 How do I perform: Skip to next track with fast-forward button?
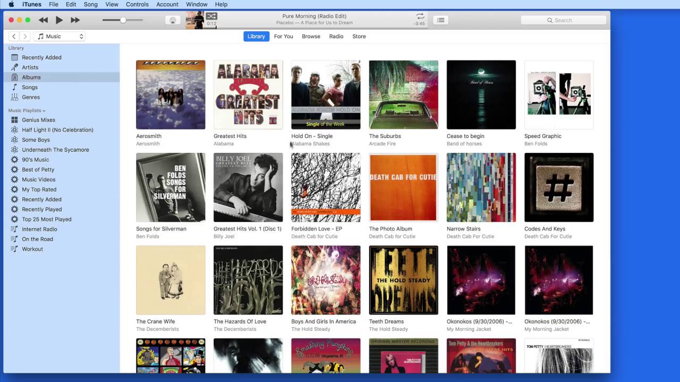point(75,20)
